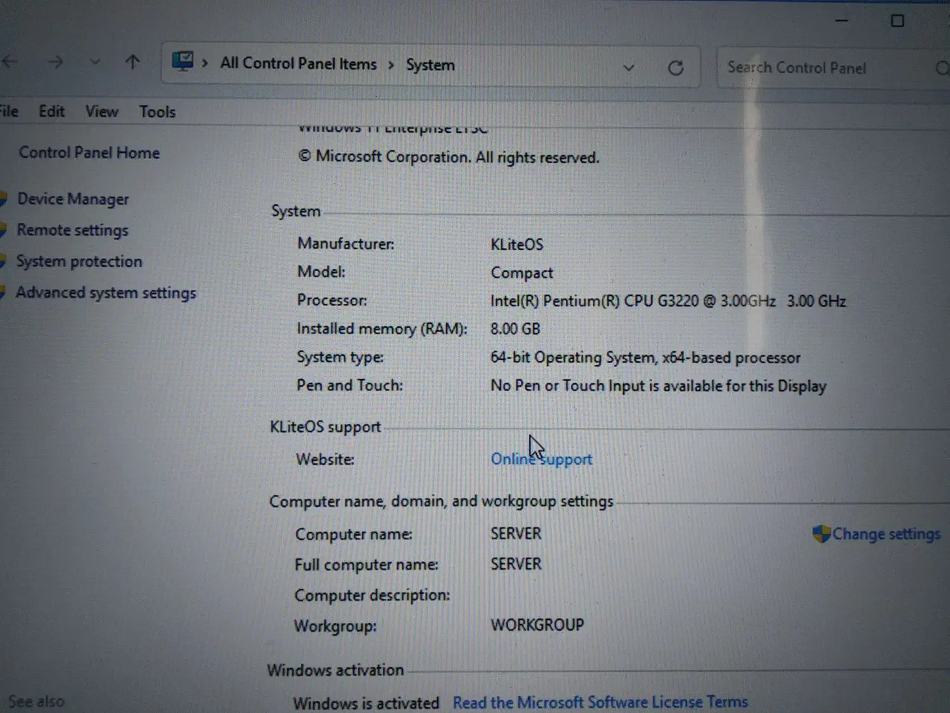Read the Microsoft Software License Terms
Image resolution: width=950 pixels, height=713 pixels.
point(600,702)
